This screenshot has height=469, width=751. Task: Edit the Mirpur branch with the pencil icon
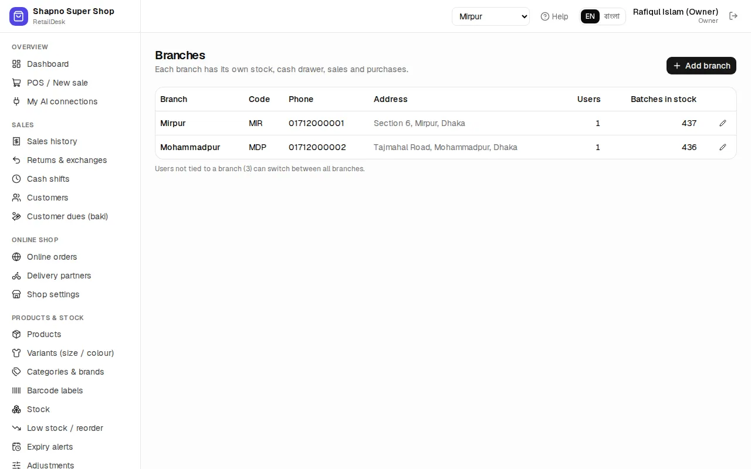click(x=723, y=123)
